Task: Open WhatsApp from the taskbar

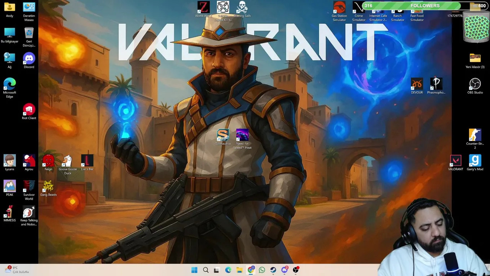Action: [x=262, y=270]
